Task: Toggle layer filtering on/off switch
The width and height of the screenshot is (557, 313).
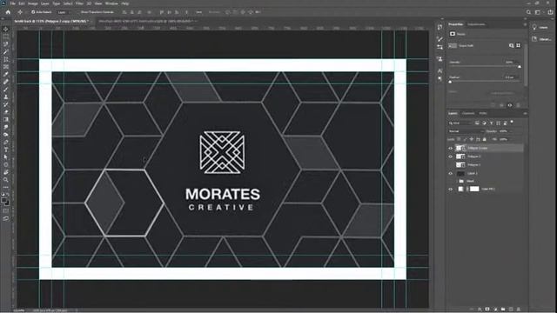Action: (512, 122)
